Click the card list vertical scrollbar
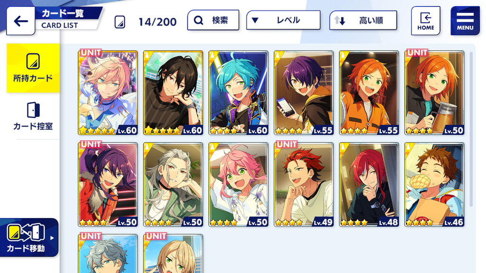This screenshot has width=486, height=273. [x=471, y=129]
